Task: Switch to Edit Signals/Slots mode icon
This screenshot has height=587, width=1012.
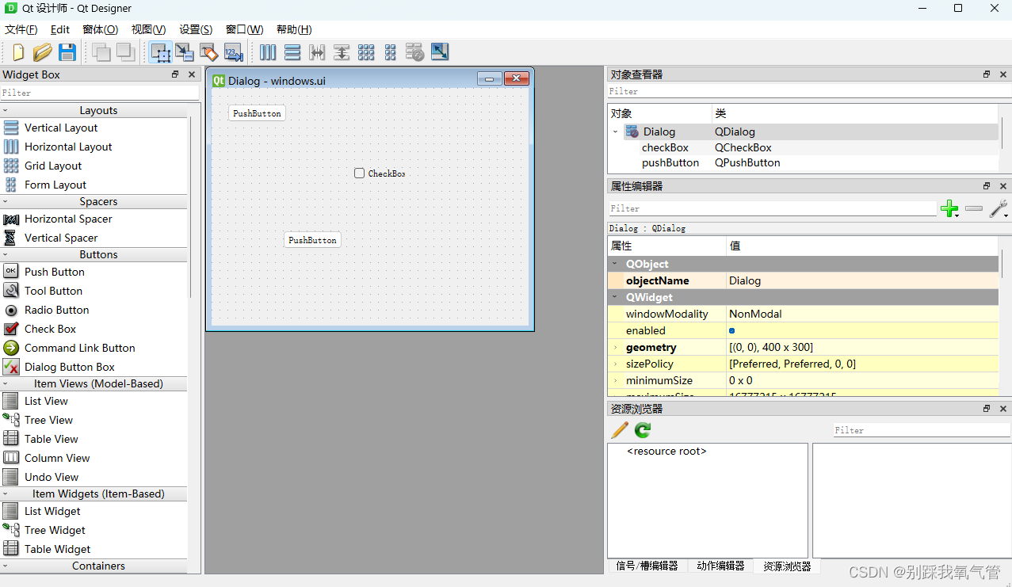Action: pyautogui.click(x=185, y=52)
